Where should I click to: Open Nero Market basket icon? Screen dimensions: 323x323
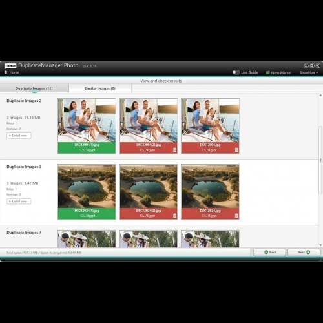pyautogui.click(x=267, y=72)
